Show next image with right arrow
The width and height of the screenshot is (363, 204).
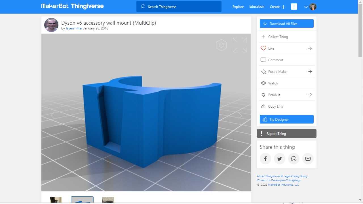click(x=240, y=116)
